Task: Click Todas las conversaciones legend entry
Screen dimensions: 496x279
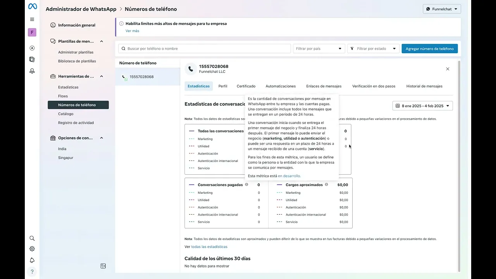Action: coord(220,131)
